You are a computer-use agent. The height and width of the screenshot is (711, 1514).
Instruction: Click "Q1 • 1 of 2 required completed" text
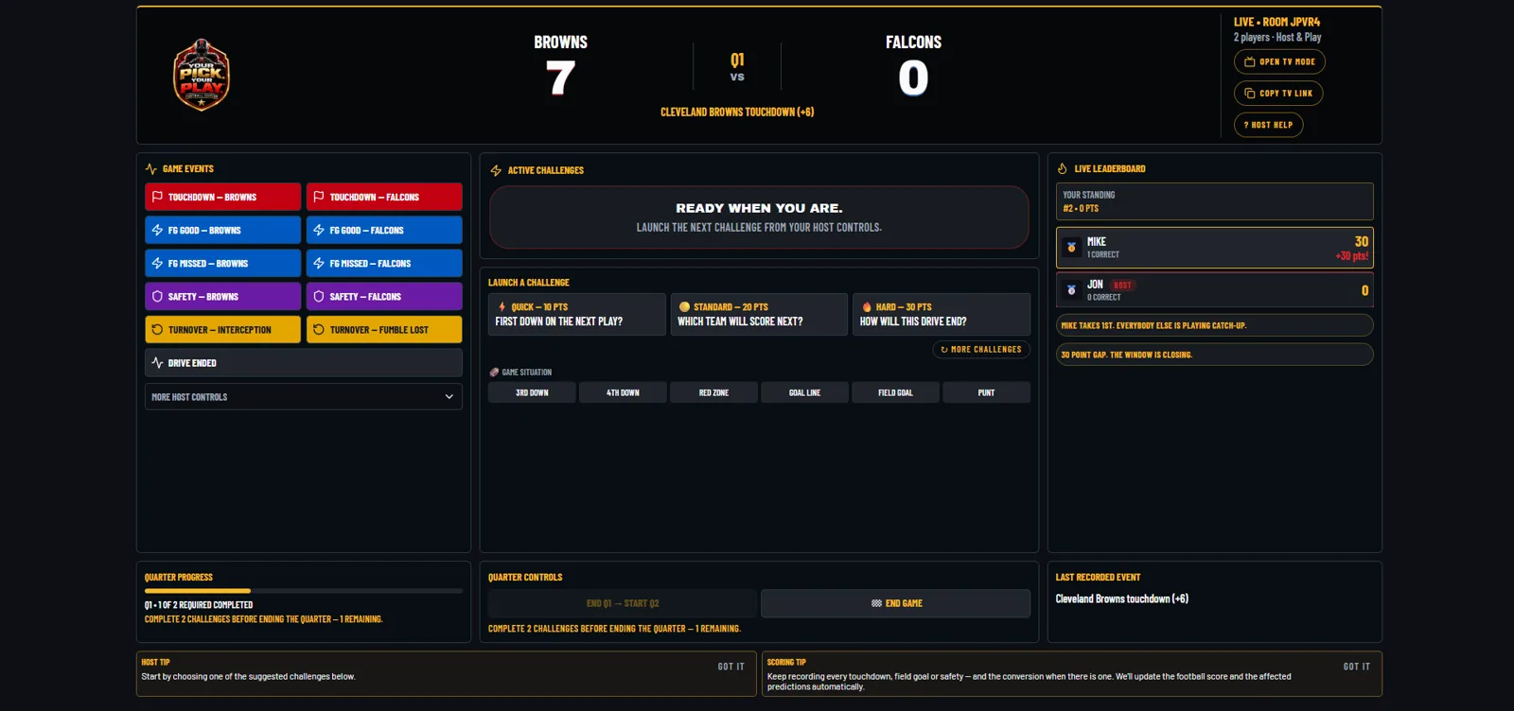pos(199,605)
